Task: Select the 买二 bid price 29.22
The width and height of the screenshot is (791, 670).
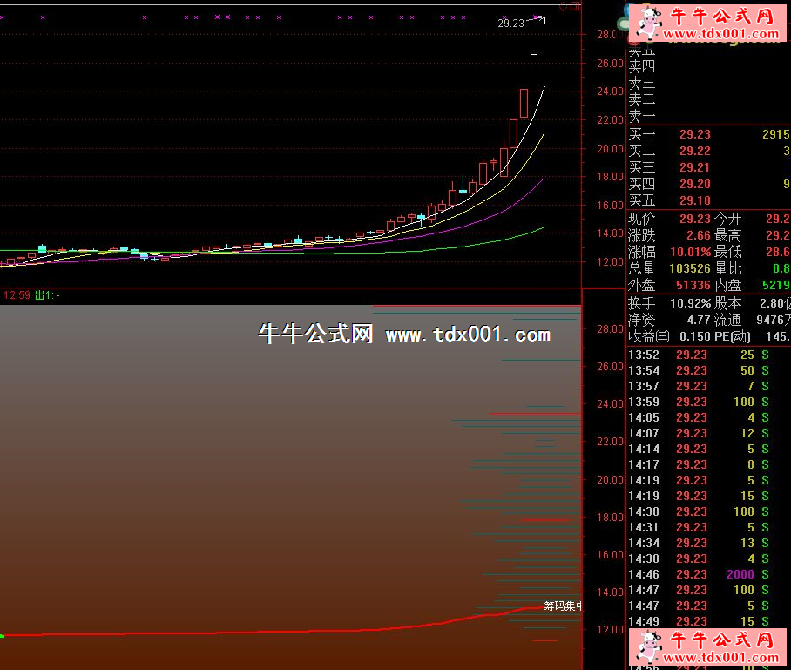Action: (694, 151)
